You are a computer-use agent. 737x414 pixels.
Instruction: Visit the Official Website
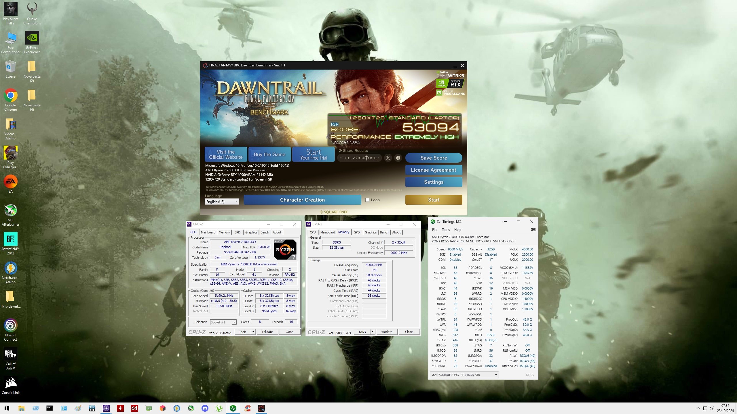226,155
